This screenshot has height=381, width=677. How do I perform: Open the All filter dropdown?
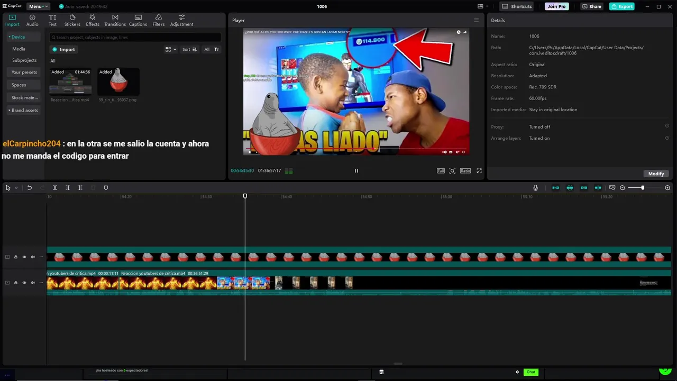211,49
